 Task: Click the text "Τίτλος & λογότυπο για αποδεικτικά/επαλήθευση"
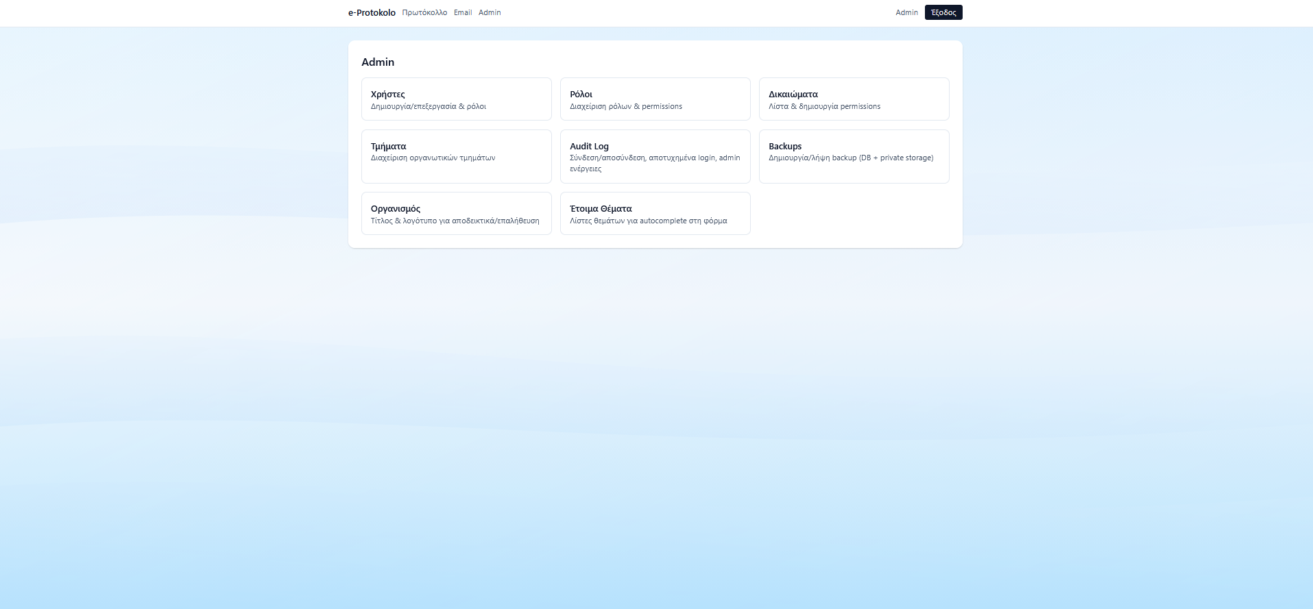point(455,221)
